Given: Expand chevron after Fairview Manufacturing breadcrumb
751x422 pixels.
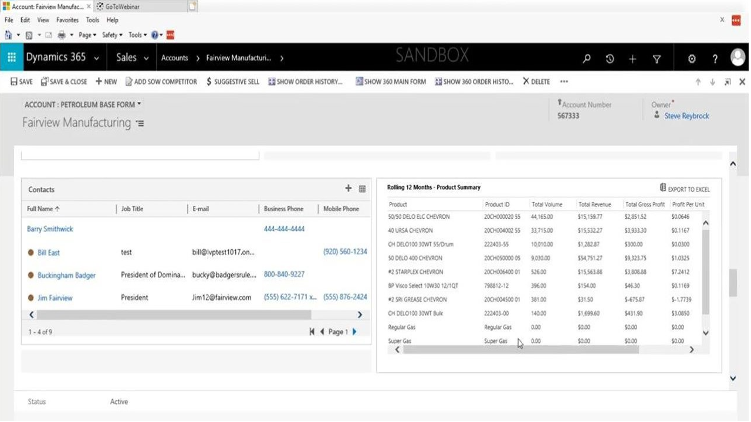Looking at the screenshot, I should coord(282,58).
